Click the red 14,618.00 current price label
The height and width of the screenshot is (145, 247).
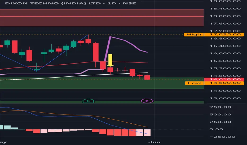tap(224, 79)
